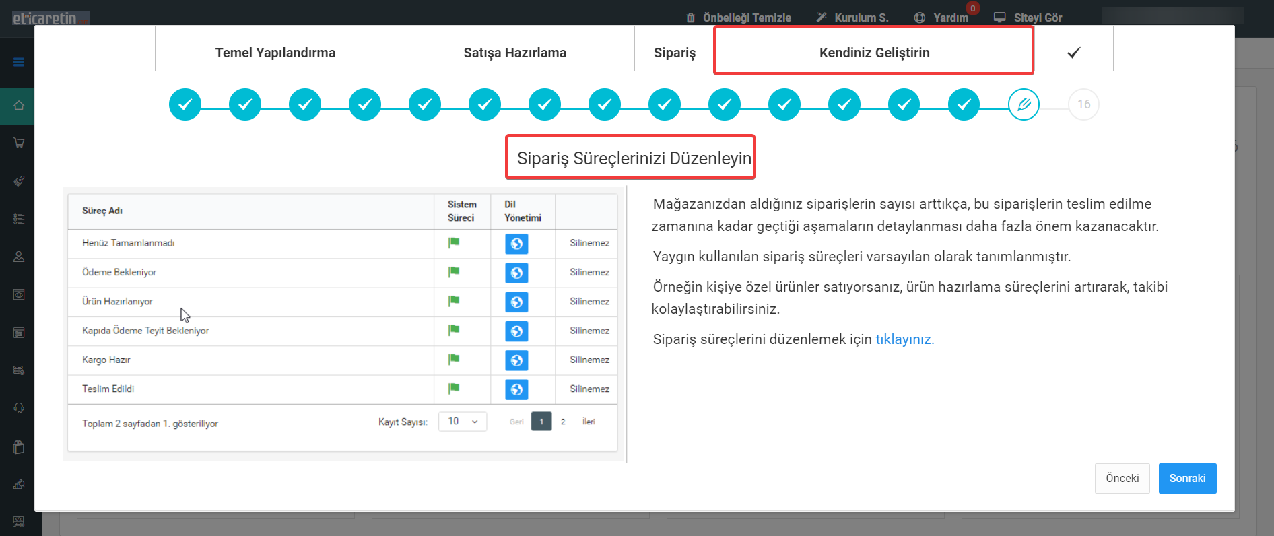This screenshot has height=536, width=1274.
Task: Open Yardım in the top bar
Action: coord(951,18)
